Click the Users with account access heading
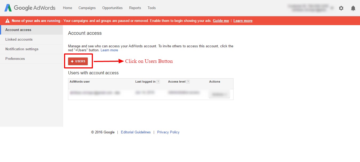The width and height of the screenshot is (360, 162). coord(93,73)
